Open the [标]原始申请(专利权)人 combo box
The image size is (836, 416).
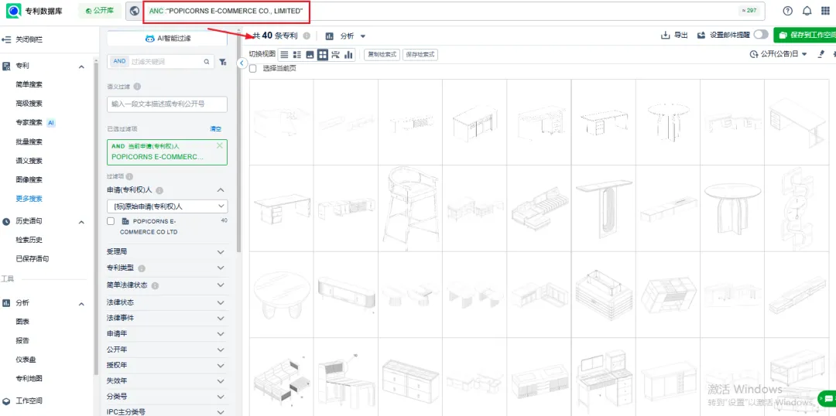coord(167,206)
